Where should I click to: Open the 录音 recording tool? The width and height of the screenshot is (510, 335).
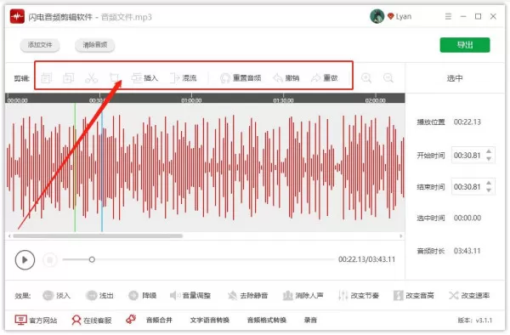[310, 320]
